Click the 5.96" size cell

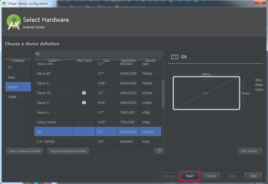(106, 83)
